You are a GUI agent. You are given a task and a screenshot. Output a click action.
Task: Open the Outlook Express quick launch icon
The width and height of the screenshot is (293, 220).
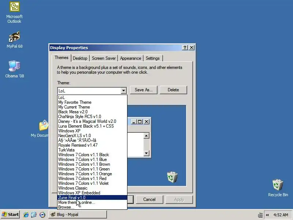click(34, 214)
